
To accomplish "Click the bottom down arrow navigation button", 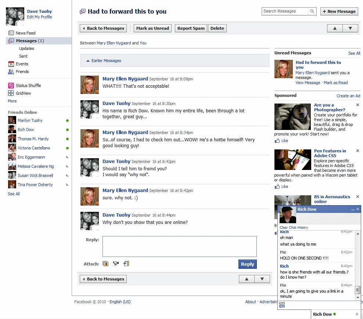I will (x=262, y=279).
